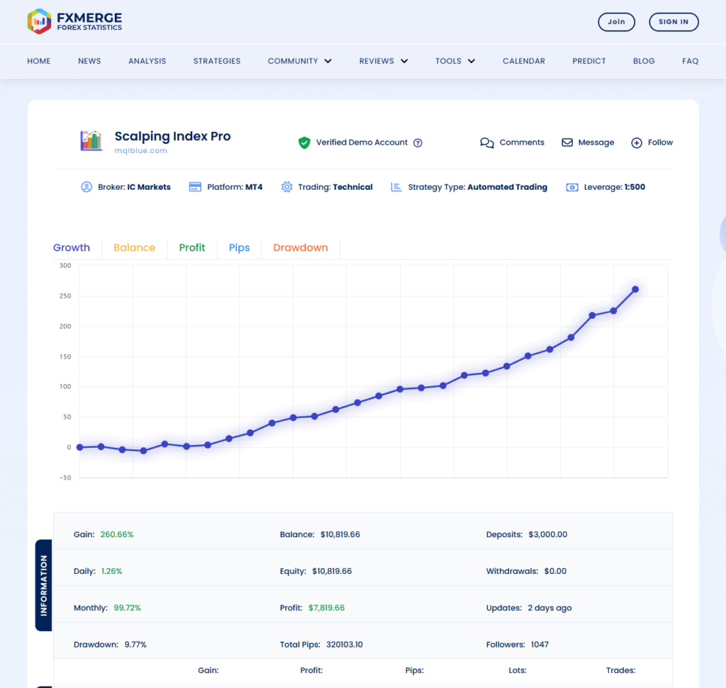Click the Equity value $10,819.66

pos(332,571)
